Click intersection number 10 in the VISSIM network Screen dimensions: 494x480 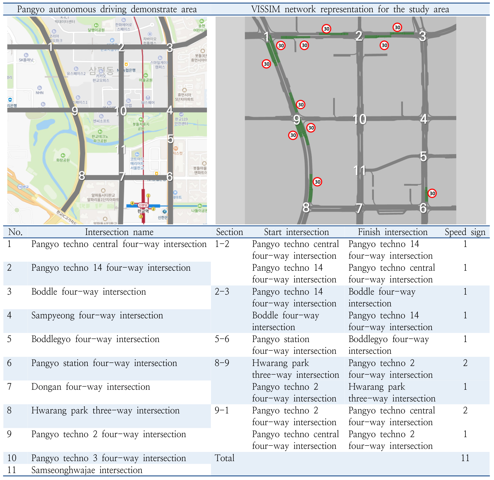tap(359, 119)
